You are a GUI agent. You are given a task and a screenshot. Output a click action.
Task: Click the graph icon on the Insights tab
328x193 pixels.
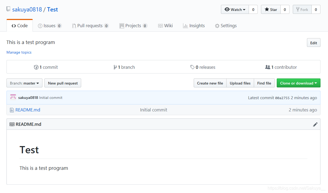[185, 26]
